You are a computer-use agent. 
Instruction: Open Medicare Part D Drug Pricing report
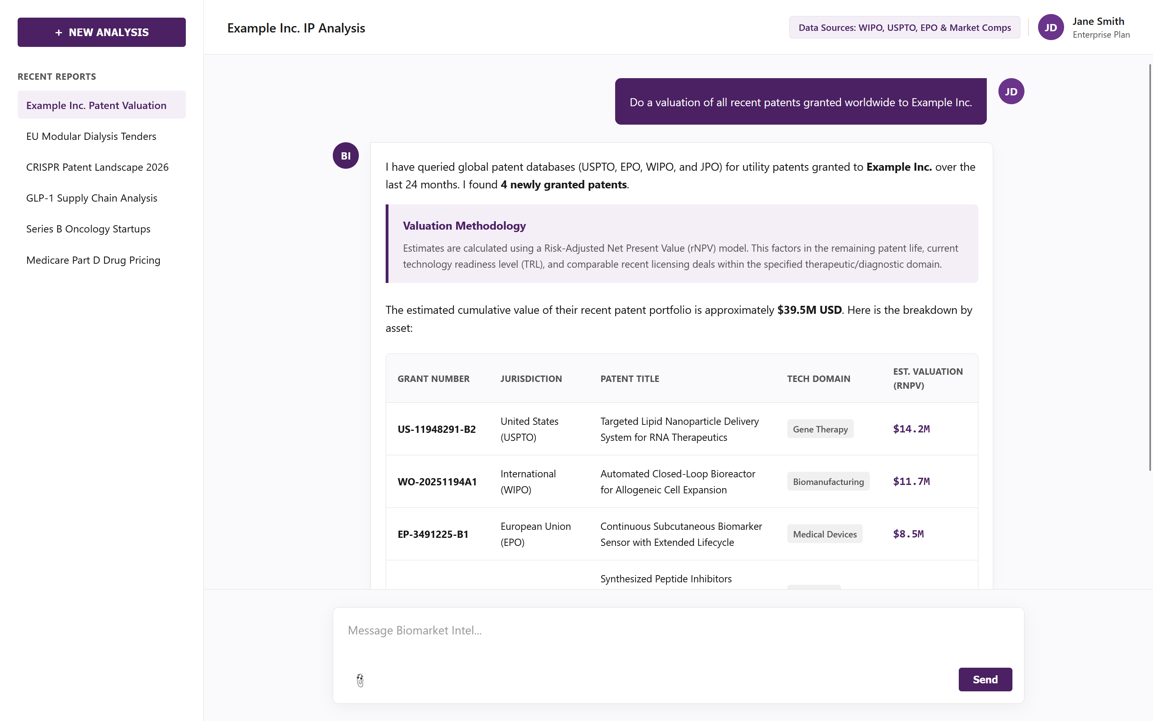(x=93, y=261)
